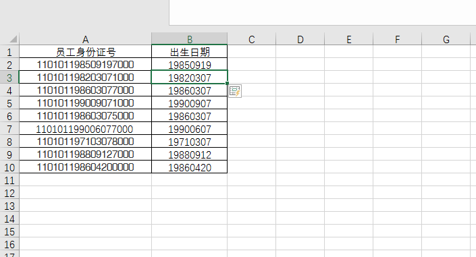This screenshot has height=257, width=476.
Task: Select column B header
Action: (190, 39)
